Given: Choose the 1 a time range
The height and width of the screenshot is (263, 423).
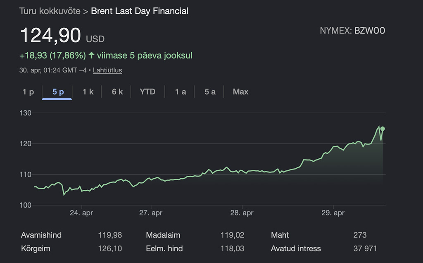Looking at the screenshot, I should click(180, 92).
